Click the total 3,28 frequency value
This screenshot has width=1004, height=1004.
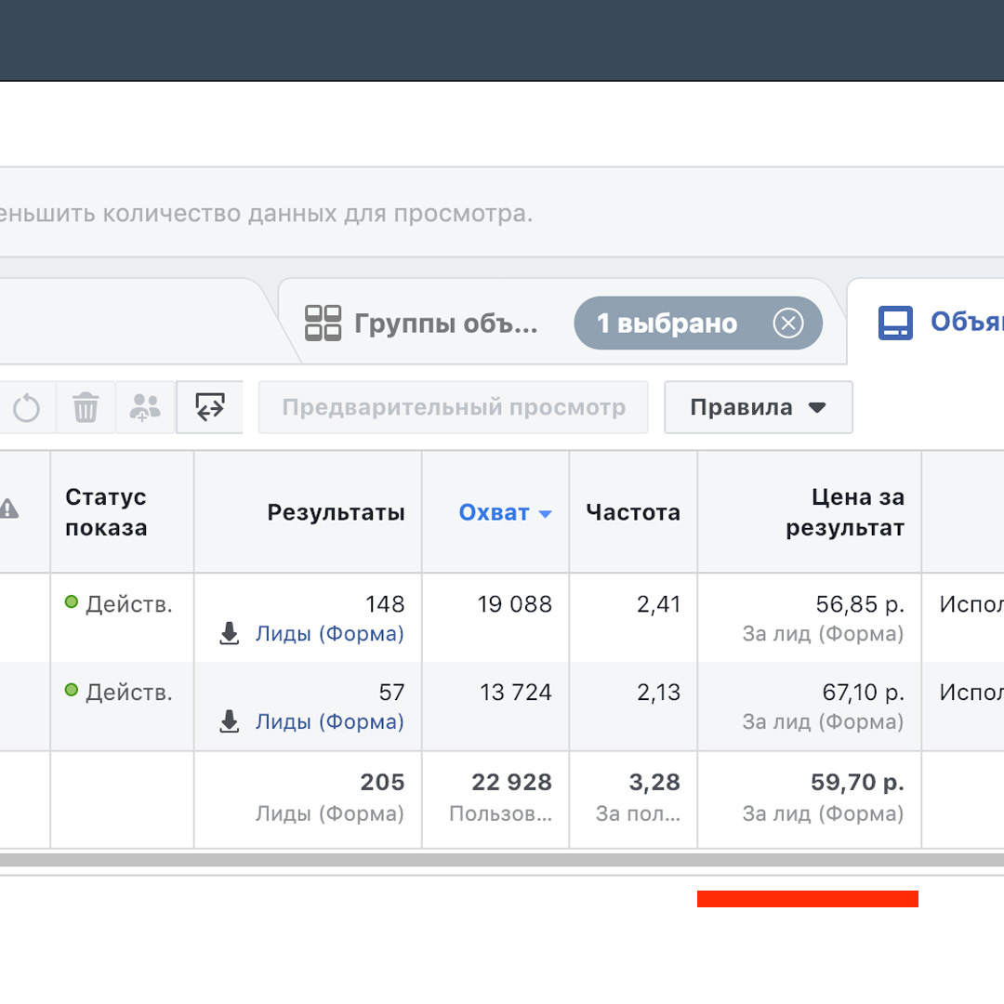point(654,782)
